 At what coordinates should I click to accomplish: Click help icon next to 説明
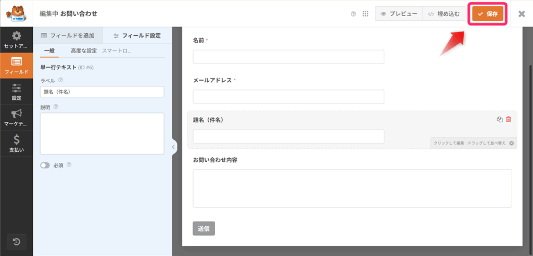click(x=56, y=107)
